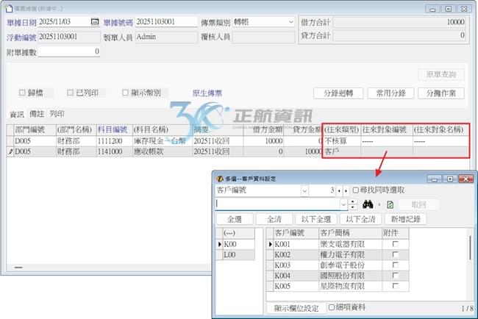Click the customer dialog title bar app icon
Viewport: 478px width, 319px height.
click(220, 179)
